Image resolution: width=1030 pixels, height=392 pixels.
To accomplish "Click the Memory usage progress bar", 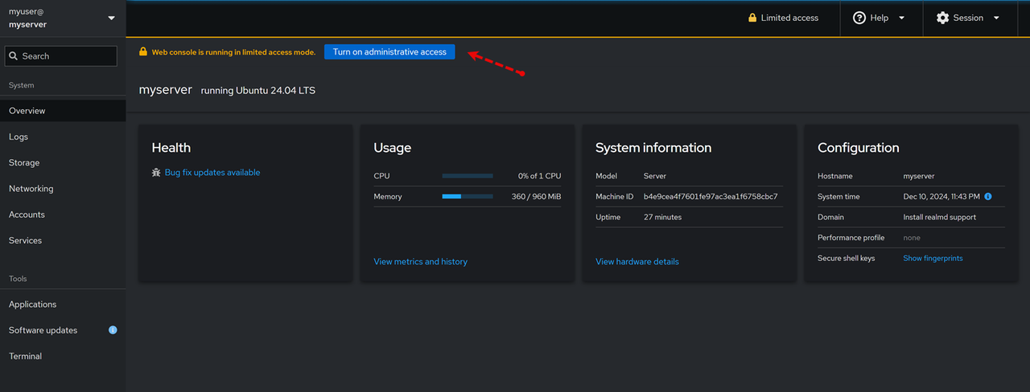I will tap(468, 196).
